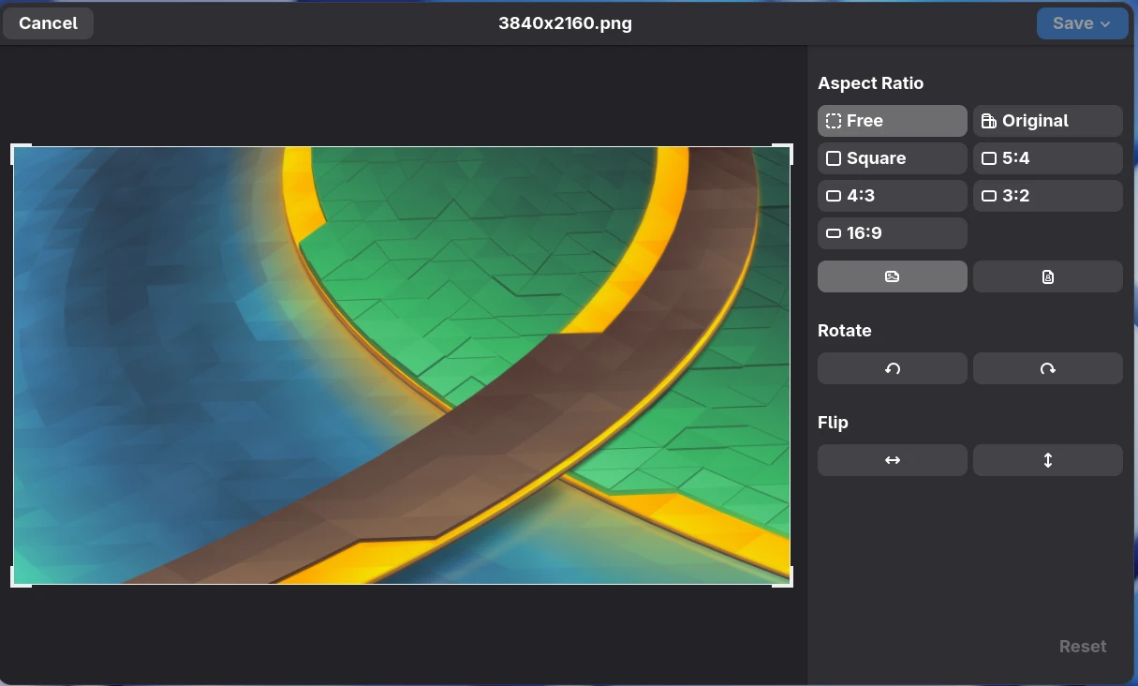Image resolution: width=1138 pixels, height=686 pixels.
Task: Click the Flip section heading
Action: pos(833,423)
